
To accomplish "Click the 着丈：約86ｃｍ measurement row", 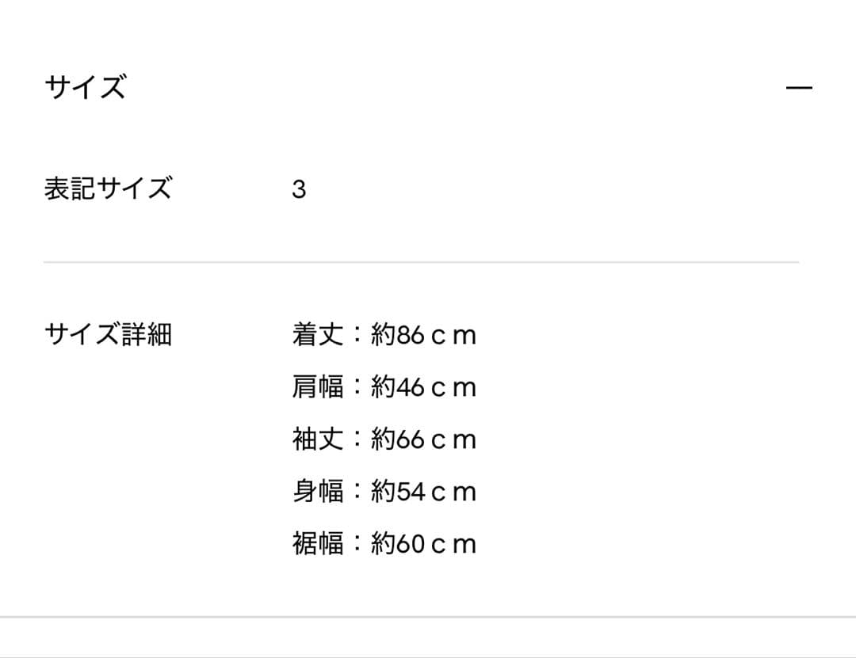I will pos(384,334).
